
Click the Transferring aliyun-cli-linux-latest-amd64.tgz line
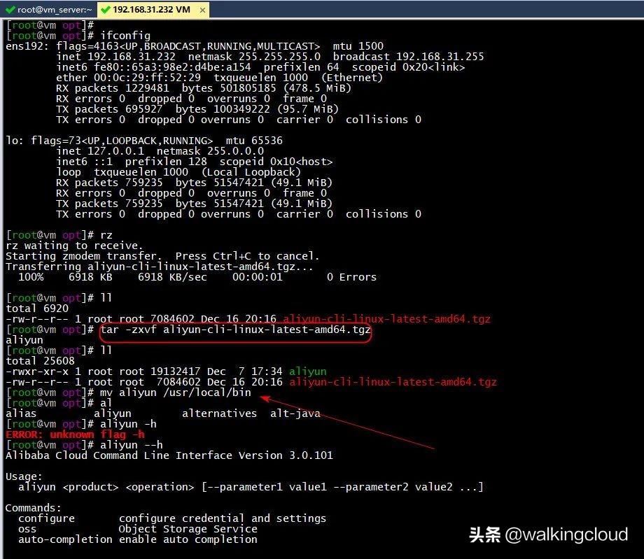click(x=160, y=267)
